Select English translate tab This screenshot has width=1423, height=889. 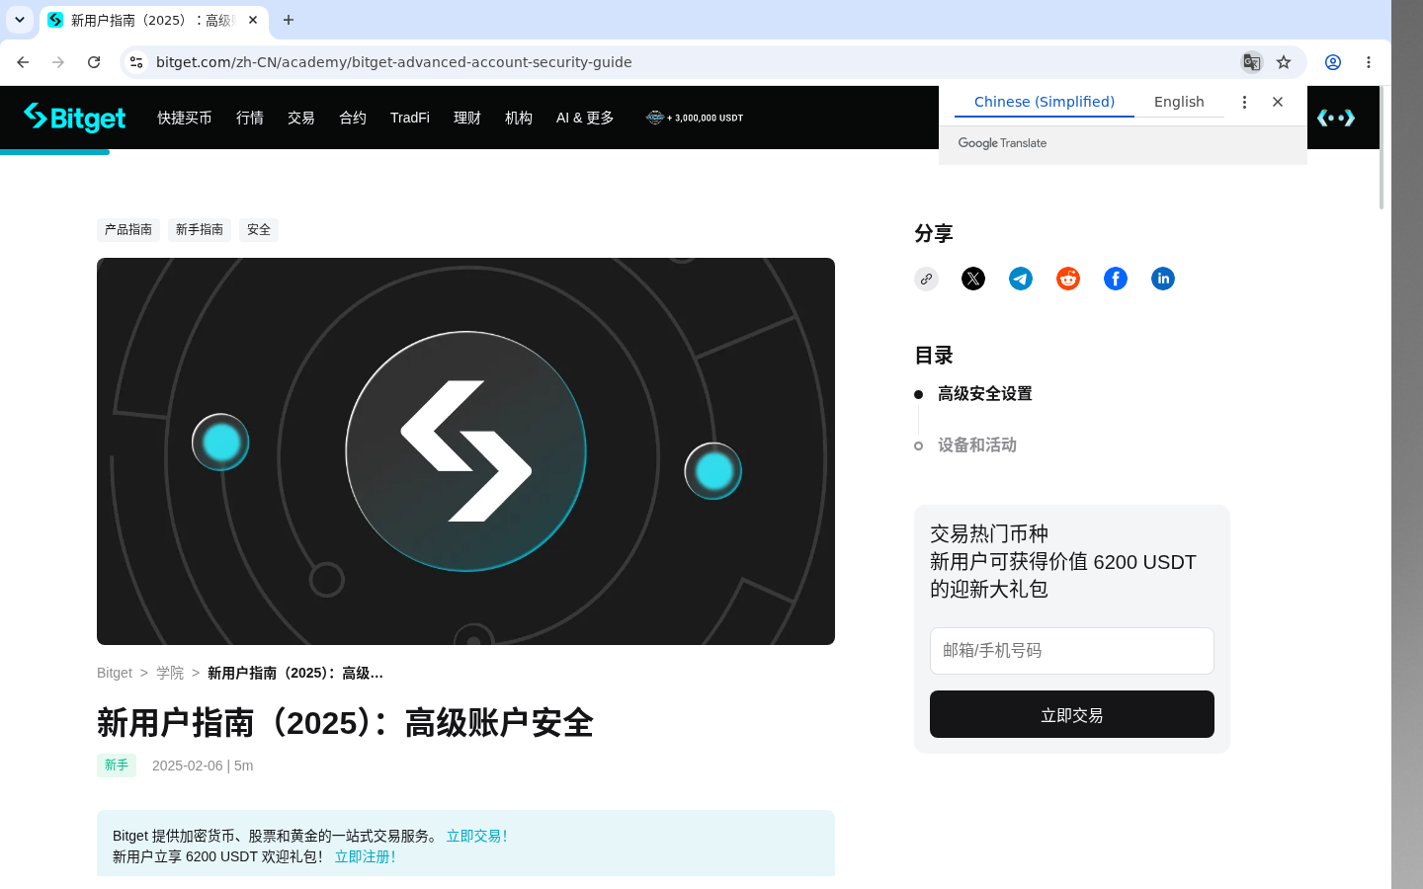pos(1179,102)
